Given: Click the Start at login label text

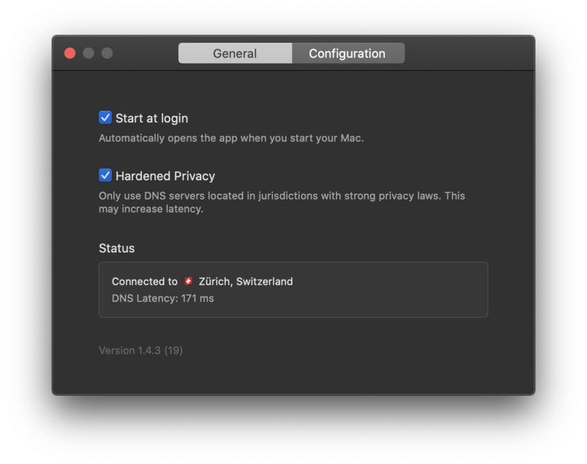Looking at the screenshot, I should pos(152,117).
